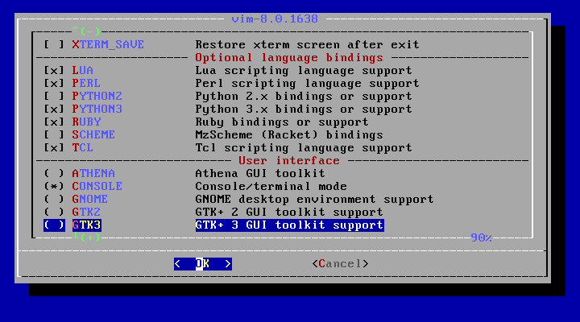Choose the GTK2 toolkit radio button
580x322 pixels.
(54, 213)
